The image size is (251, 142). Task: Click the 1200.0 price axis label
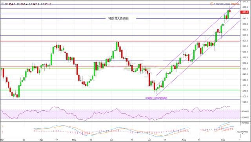(245, 97)
